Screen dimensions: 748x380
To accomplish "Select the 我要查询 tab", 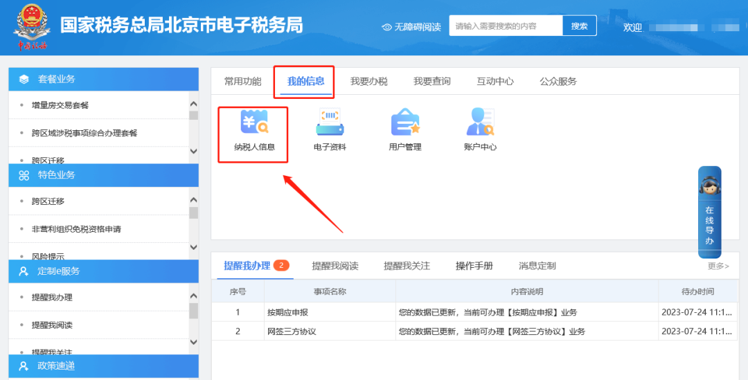I will click(x=431, y=81).
